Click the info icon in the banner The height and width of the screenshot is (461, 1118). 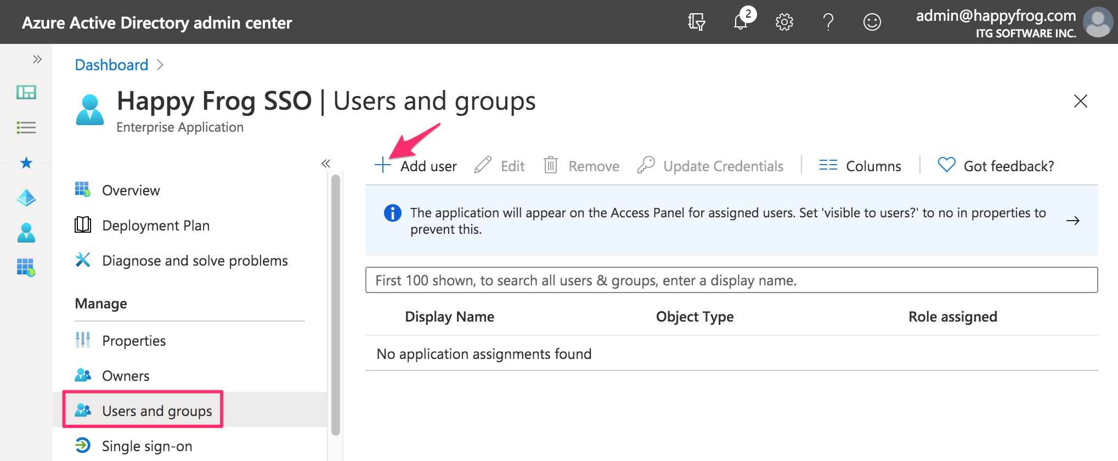pos(393,213)
